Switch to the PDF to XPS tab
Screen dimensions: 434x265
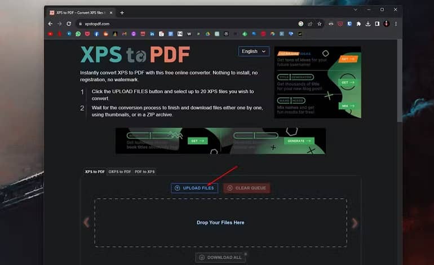tap(144, 171)
